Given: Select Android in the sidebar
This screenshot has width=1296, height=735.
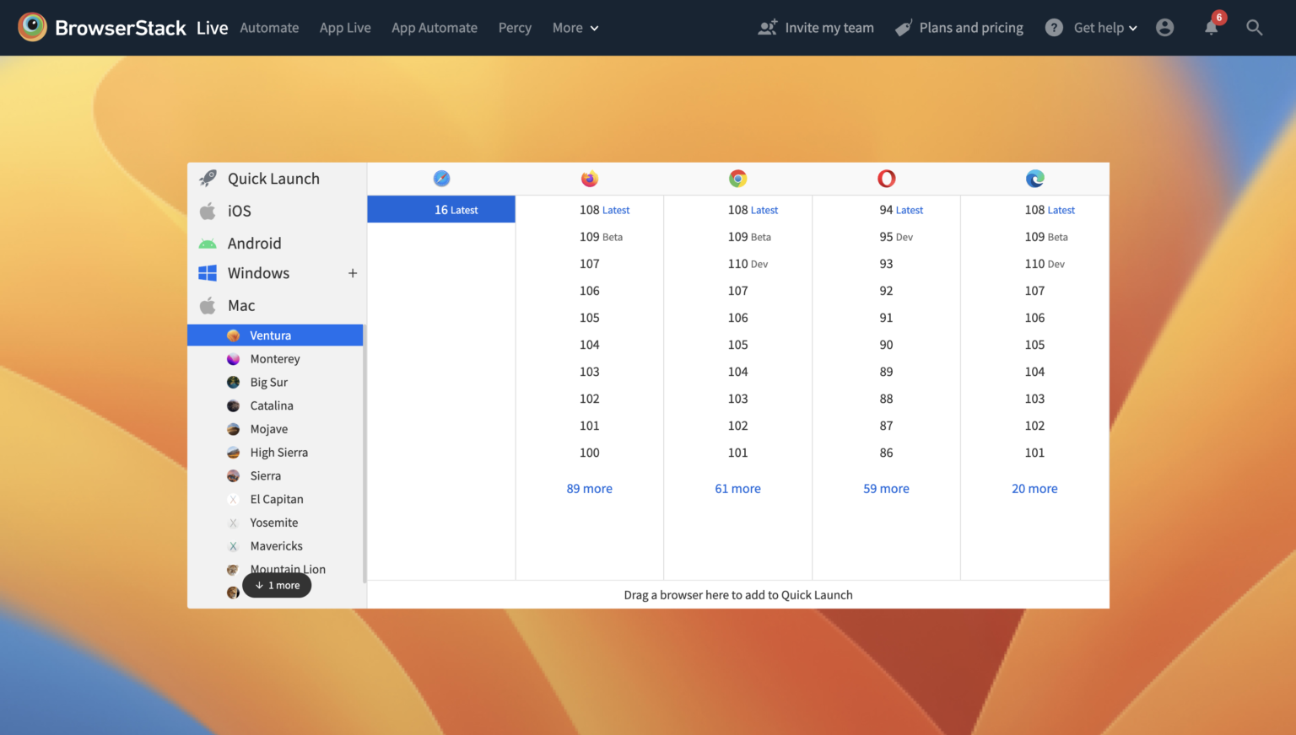Looking at the screenshot, I should pyautogui.click(x=254, y=243).
